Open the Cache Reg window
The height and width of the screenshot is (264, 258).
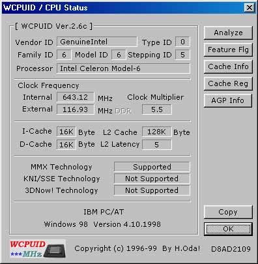[x=228, y=83]
